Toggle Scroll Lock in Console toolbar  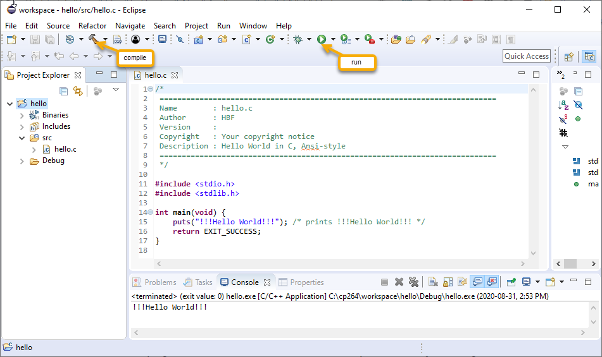tap(448, 282)
